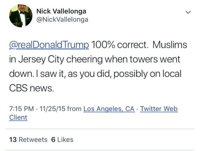This screenshot has height=151, width=200.
Task: Open the Nick Vallelonga display name
Action: (61, 11)
